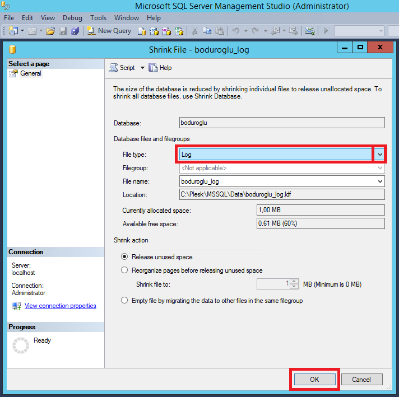This screenshot has width=399, height=397.
Task: Open the File menu
Action: click(9, 18)
